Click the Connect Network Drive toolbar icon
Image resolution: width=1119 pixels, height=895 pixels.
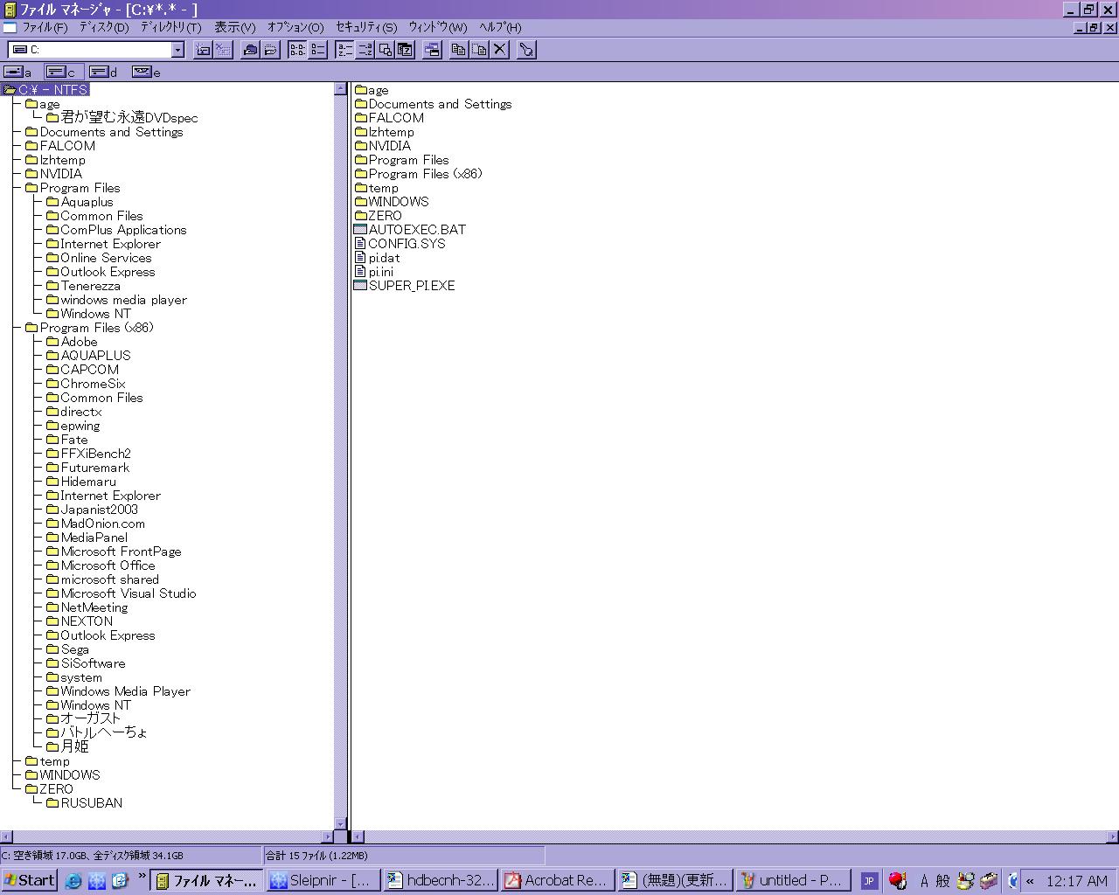(203, 50)
